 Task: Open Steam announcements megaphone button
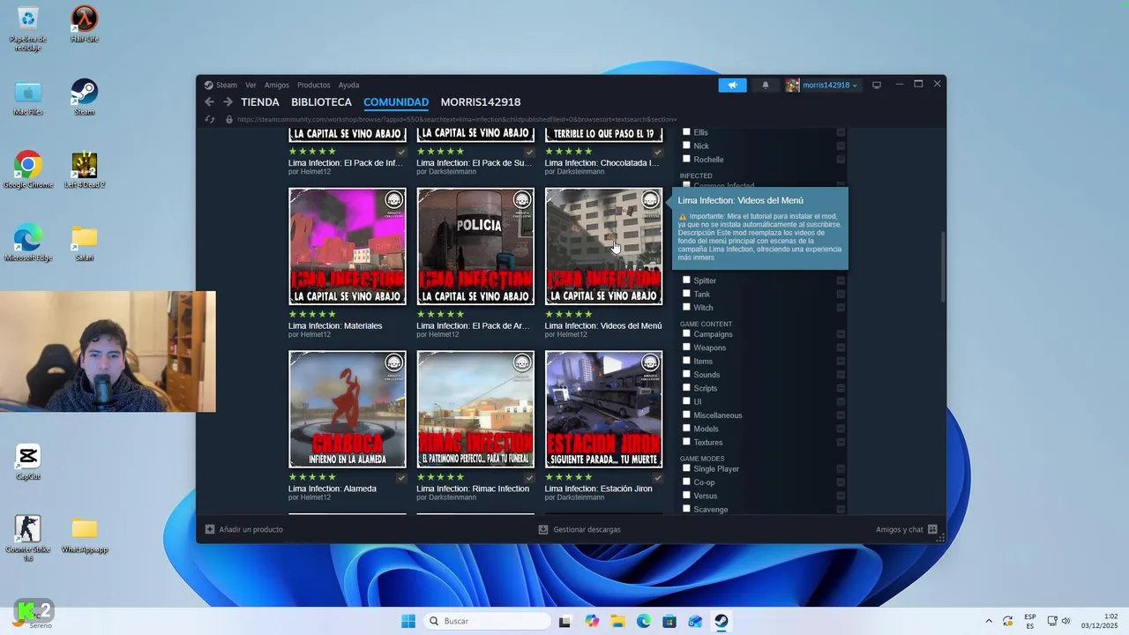(732, 85)
